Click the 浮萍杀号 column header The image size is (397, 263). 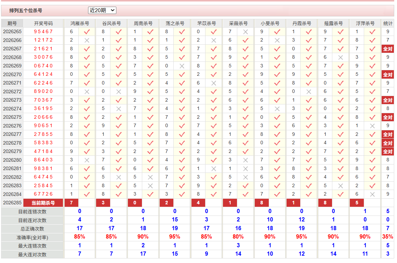click(365, 23)
